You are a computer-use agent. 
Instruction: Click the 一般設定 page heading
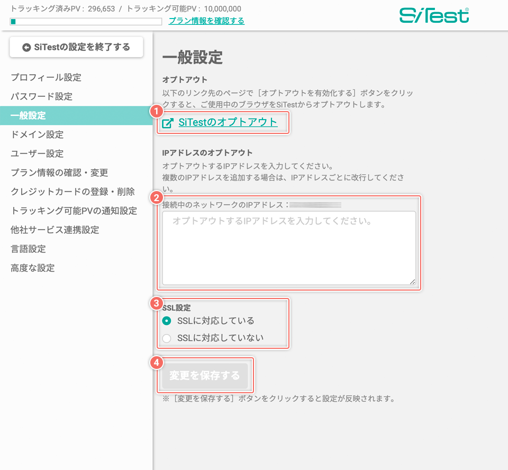[x=193, y=57]
